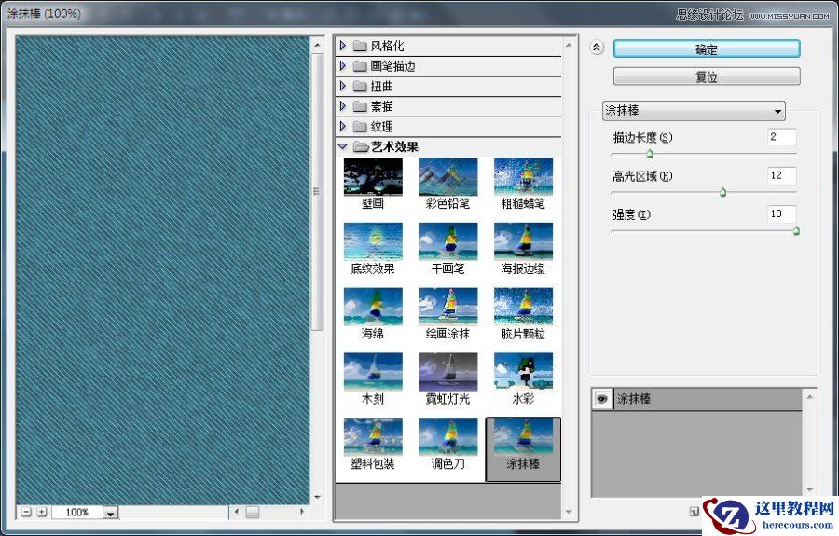
Task: Click filter list scrollbar down arrow
Action: point(569,512)
